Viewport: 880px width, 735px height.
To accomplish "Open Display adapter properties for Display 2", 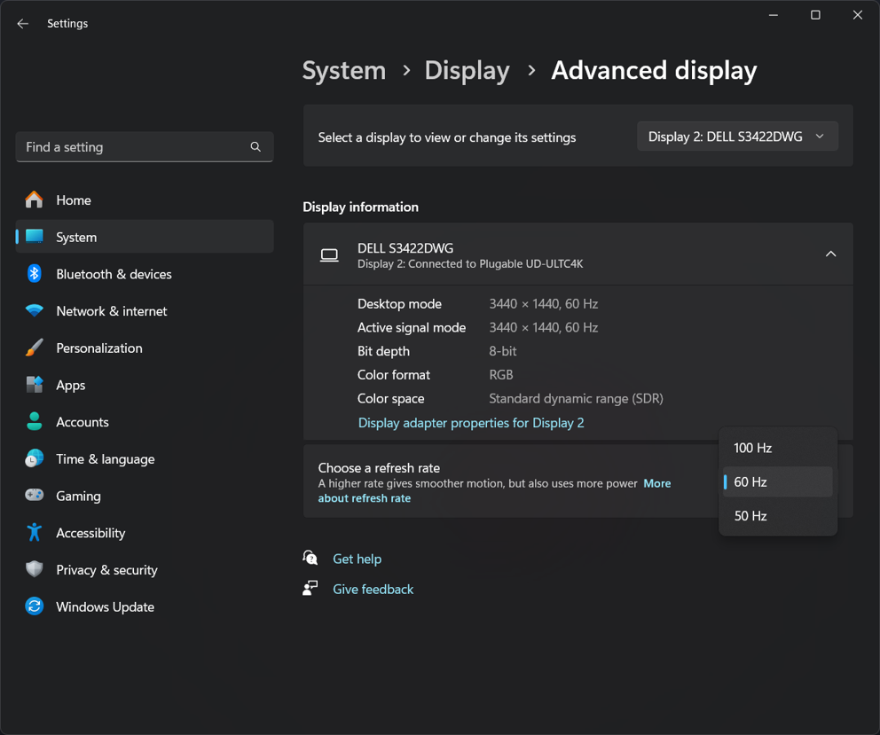I will click(x=471, y=423).
